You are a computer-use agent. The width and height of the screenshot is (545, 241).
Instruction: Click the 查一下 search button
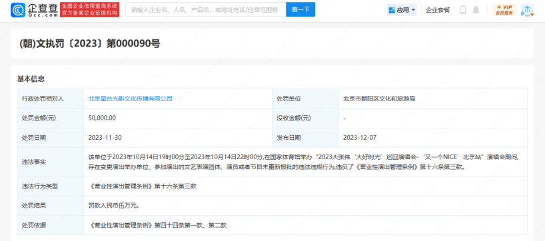(300, 9)
